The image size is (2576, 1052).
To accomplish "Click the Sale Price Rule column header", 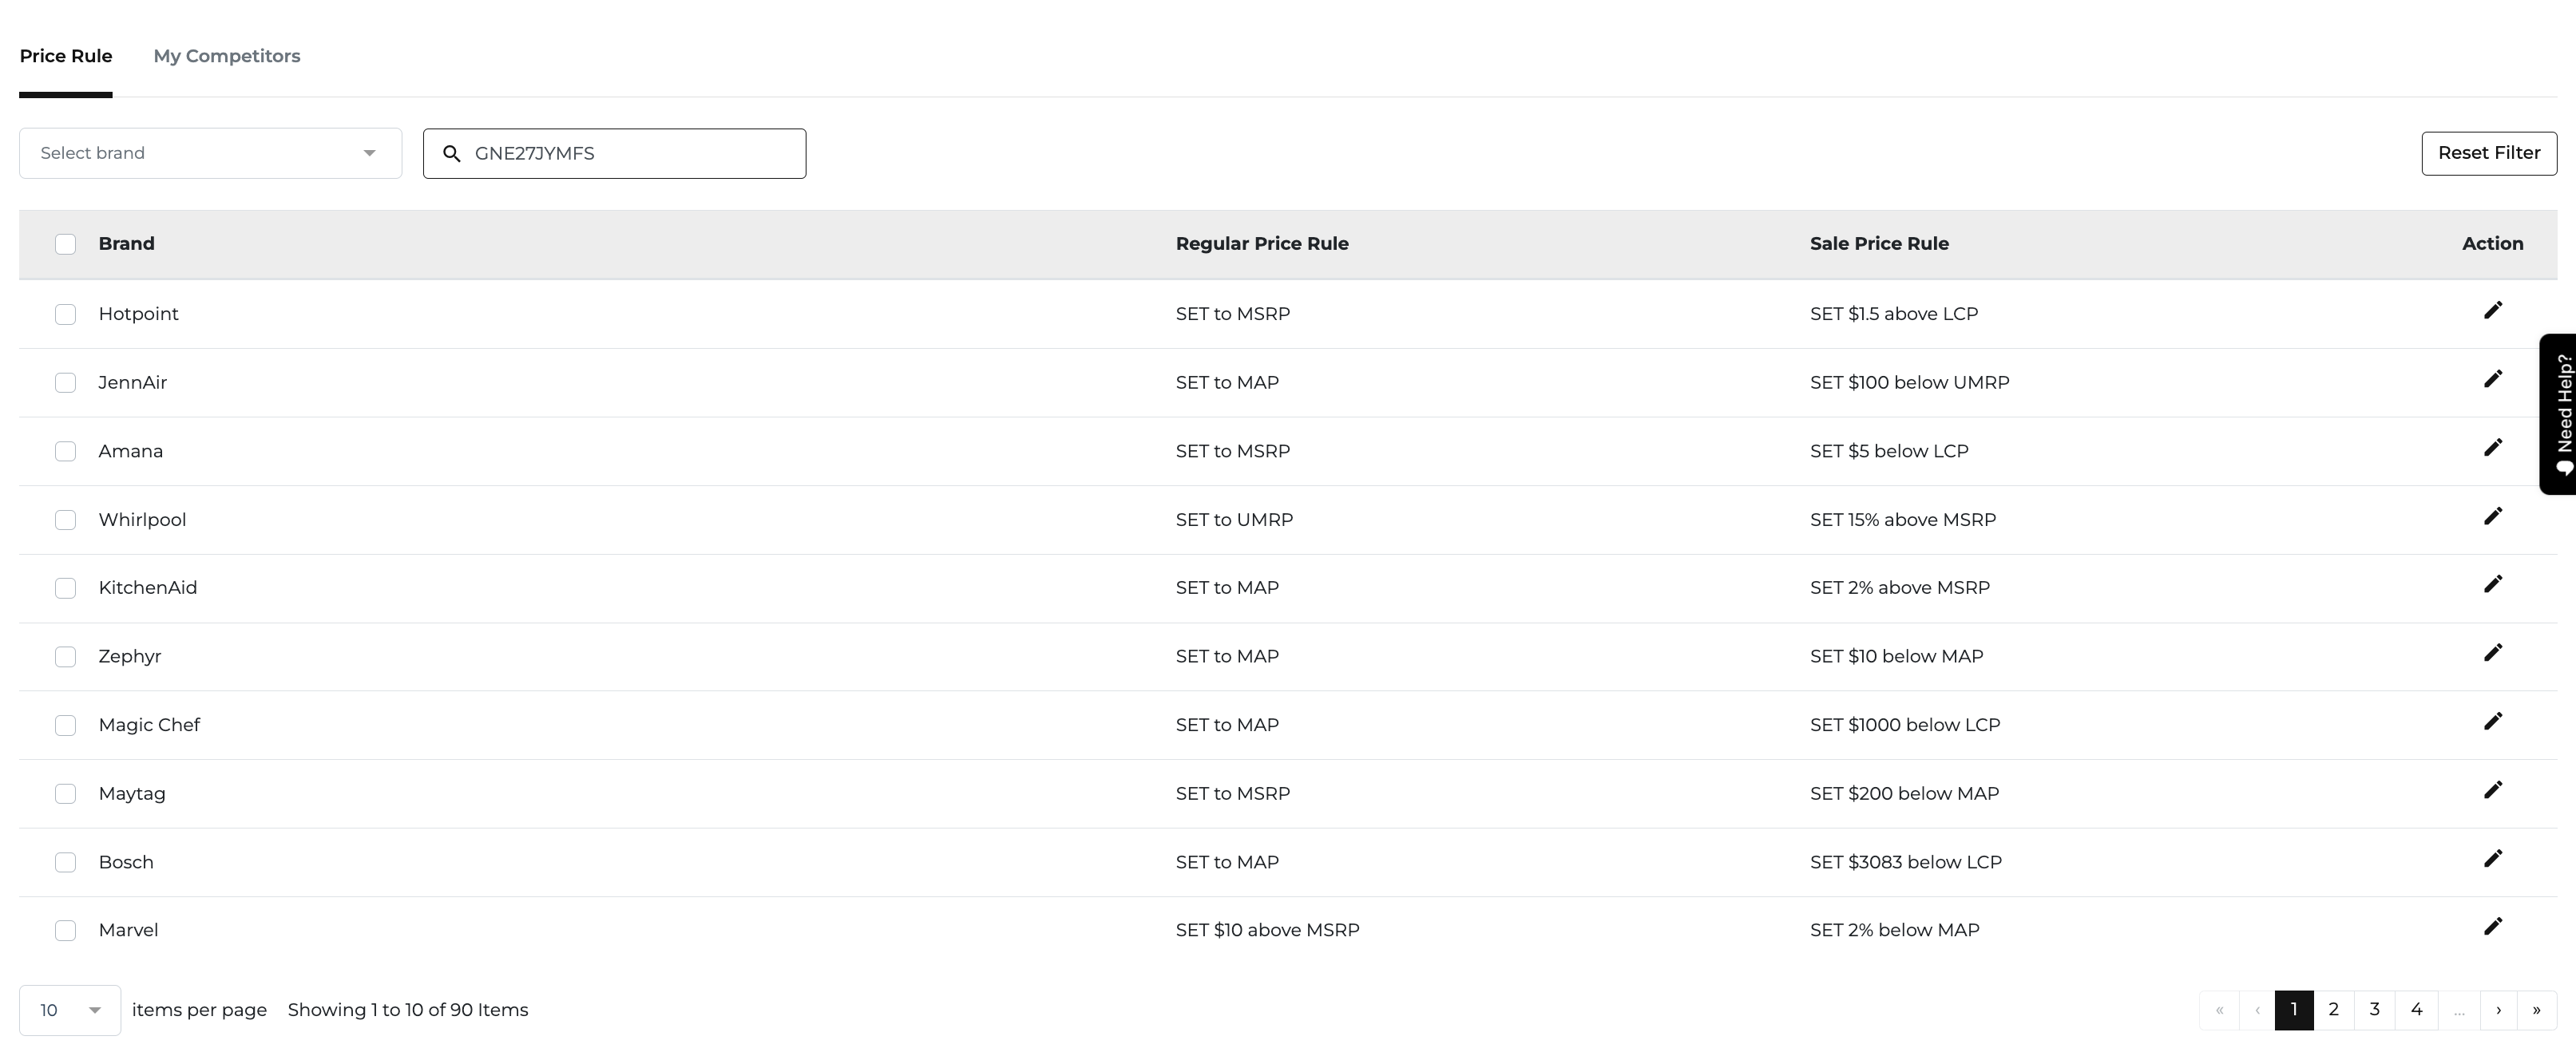I will pyautogui.click(x=1879, y=244).
